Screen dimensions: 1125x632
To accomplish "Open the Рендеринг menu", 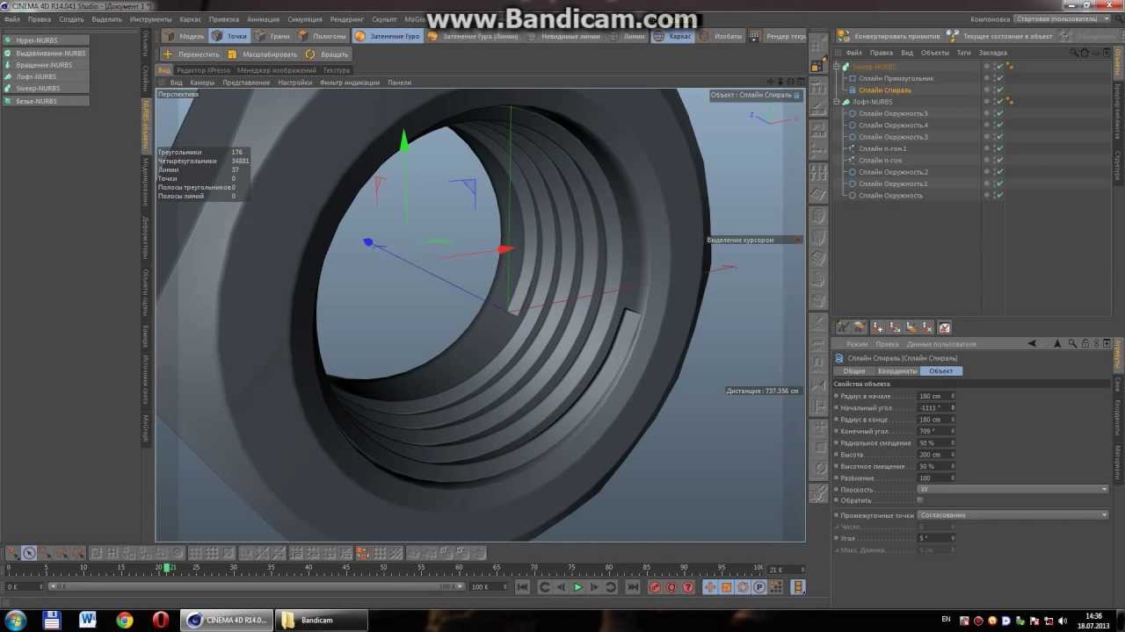I will coord(347,18).
